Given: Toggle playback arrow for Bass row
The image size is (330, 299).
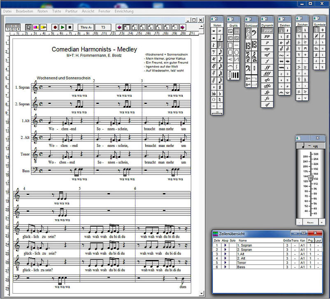Looking at the screenshot, I should tap(225, 267).
